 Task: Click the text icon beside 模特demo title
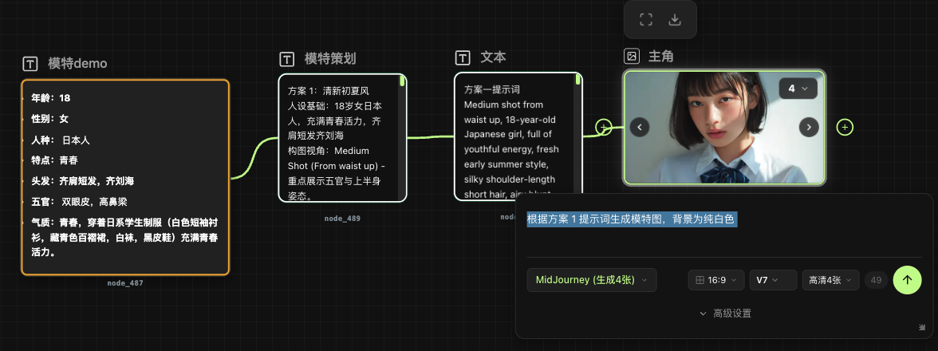coord(30,63)
